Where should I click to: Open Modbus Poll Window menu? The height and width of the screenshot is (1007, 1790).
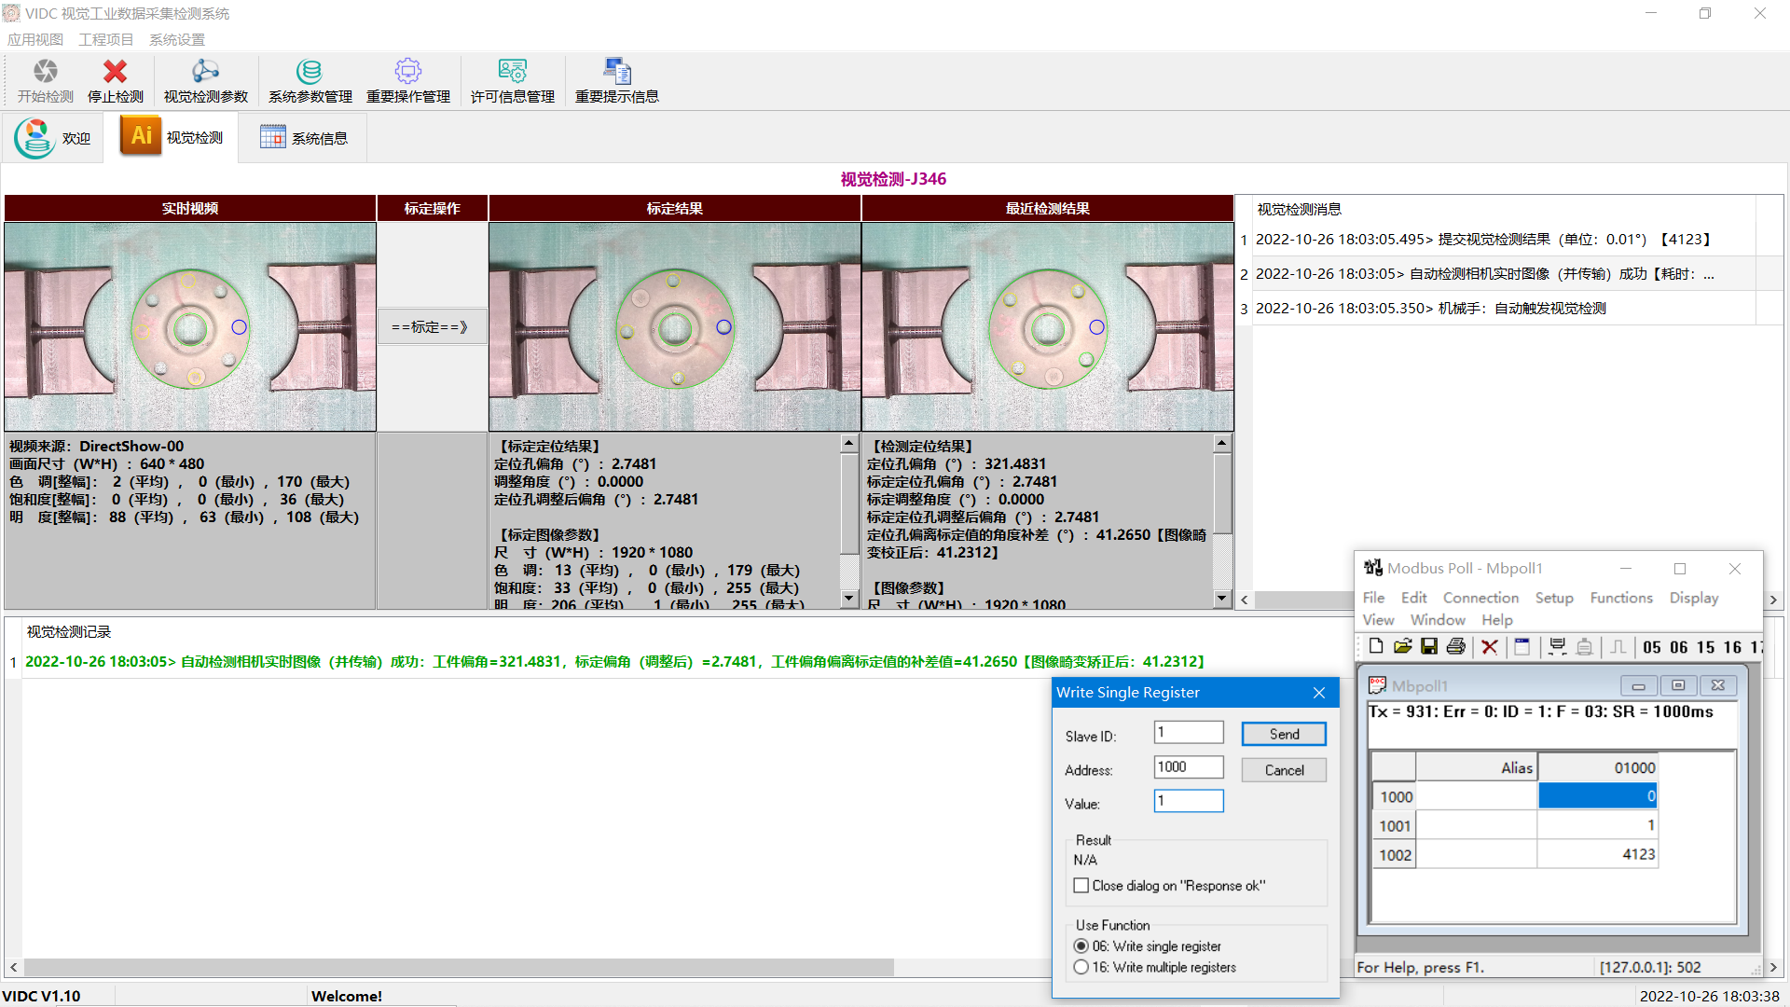pos(1438,620)
